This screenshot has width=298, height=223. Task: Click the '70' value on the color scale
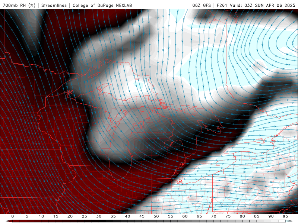pos(213,216)
